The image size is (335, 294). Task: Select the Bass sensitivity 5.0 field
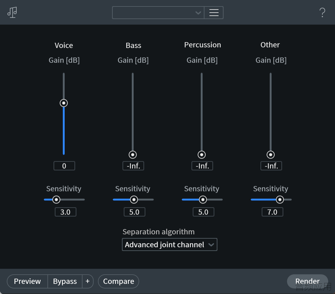tap(134, 212)
